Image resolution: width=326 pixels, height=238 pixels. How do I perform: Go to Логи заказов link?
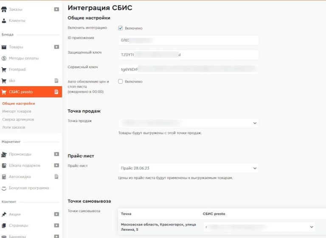click(14, 127)
